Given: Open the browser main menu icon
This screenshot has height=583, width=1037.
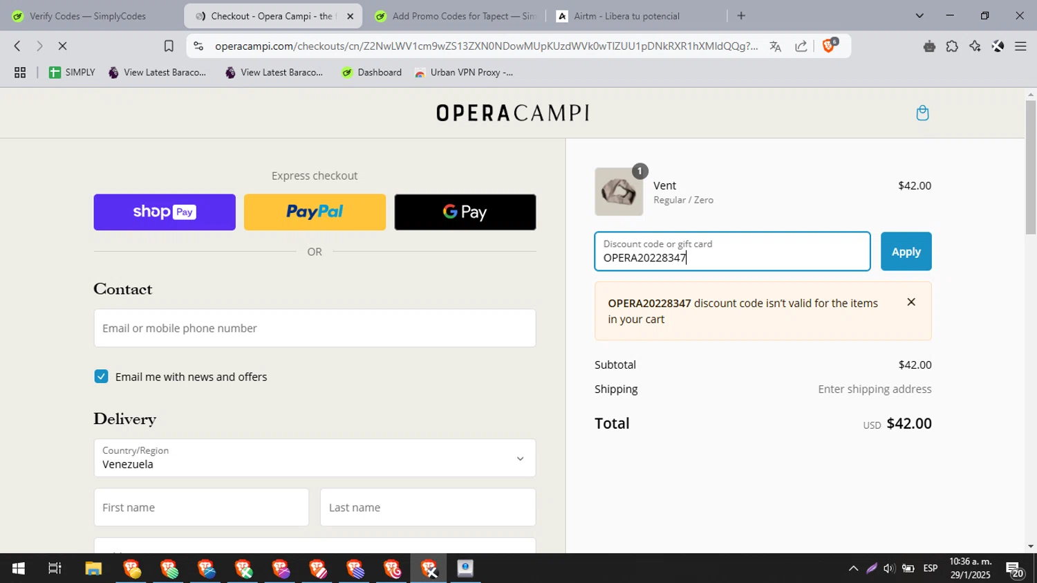Looking at the screenshot, I should click(1020, 46).
